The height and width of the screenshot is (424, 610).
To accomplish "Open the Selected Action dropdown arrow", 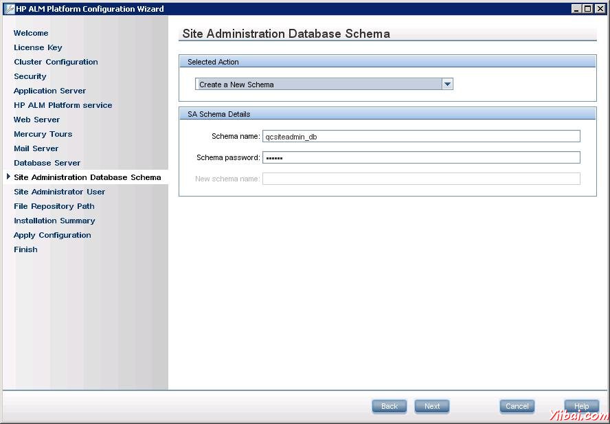I will pyautogui.click(x=447, y=85).
